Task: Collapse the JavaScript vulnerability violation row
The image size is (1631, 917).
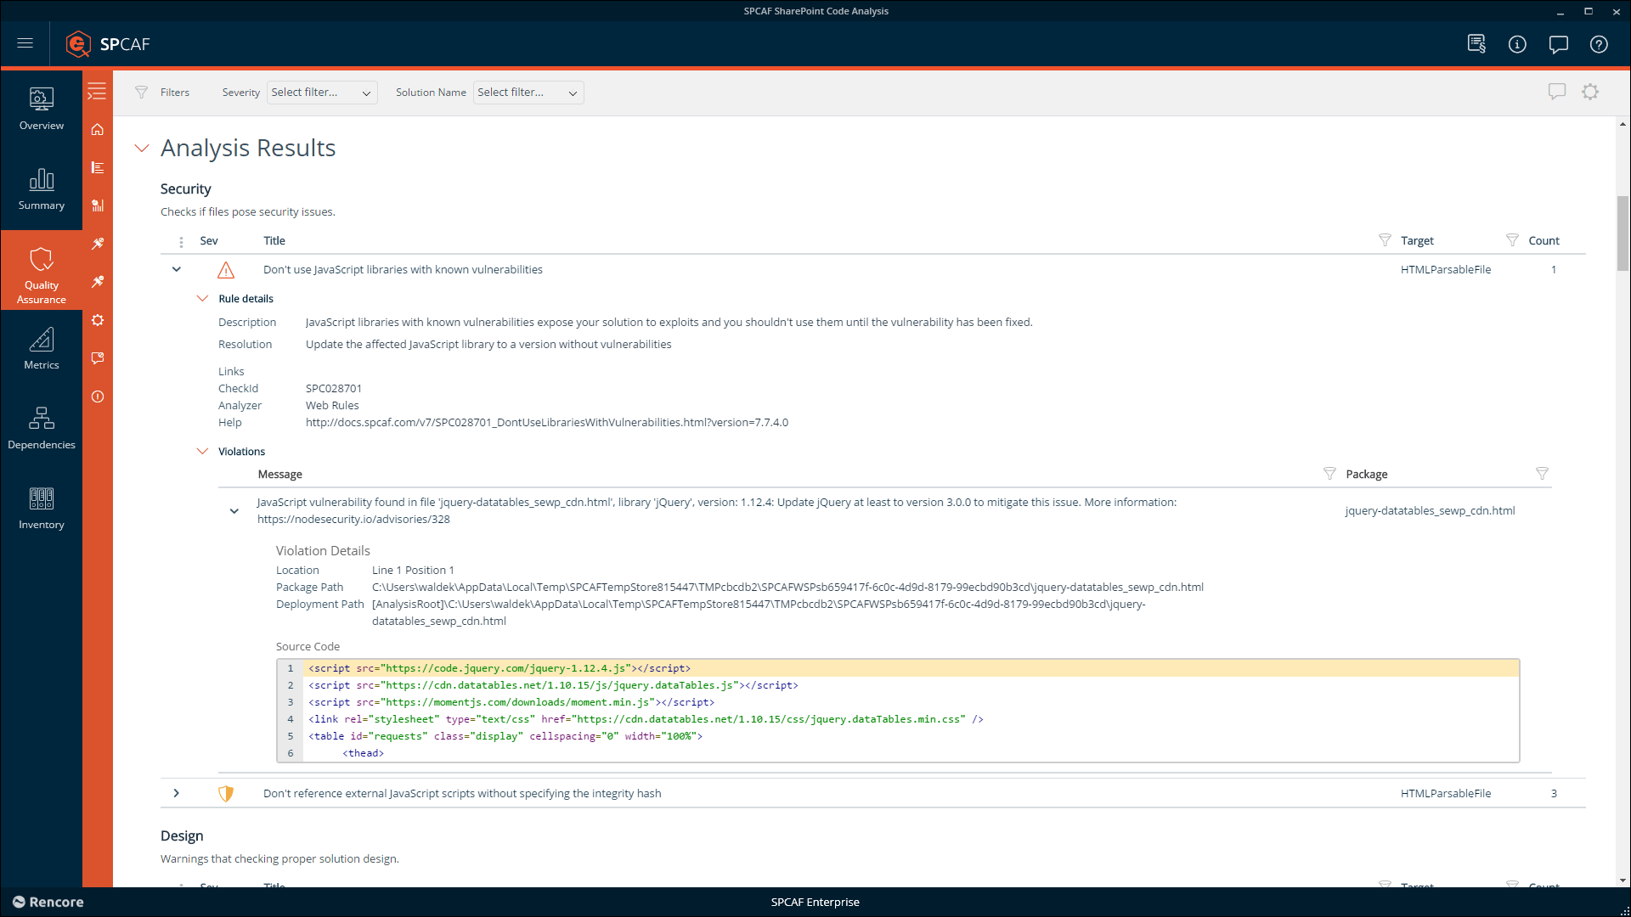Action: (x=233, y=509)
